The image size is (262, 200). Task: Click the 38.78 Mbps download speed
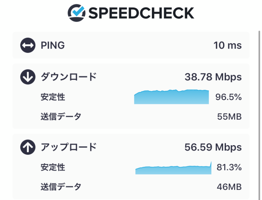(x=213, y=77)
